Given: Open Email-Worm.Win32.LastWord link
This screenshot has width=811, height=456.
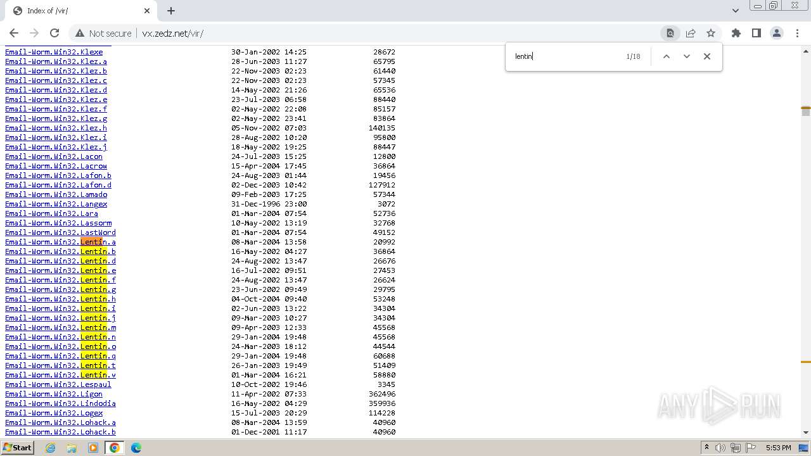Looking at the screenshot, I should pos(60,232).
